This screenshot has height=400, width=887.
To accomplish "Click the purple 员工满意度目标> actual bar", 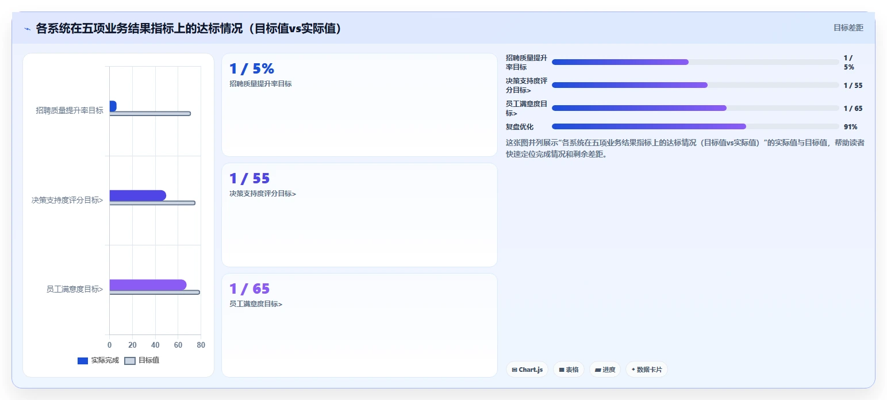I will [148, 285].
